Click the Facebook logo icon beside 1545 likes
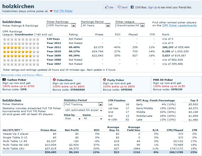202x156 pixels. 132,7
